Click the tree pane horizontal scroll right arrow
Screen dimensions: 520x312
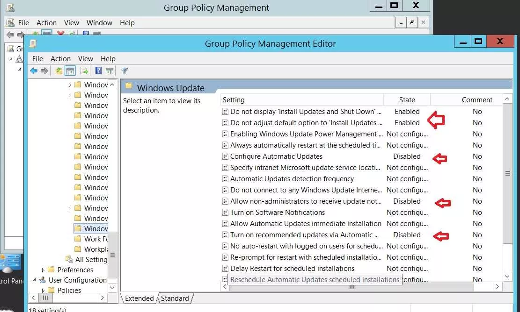tap(103, 298)
